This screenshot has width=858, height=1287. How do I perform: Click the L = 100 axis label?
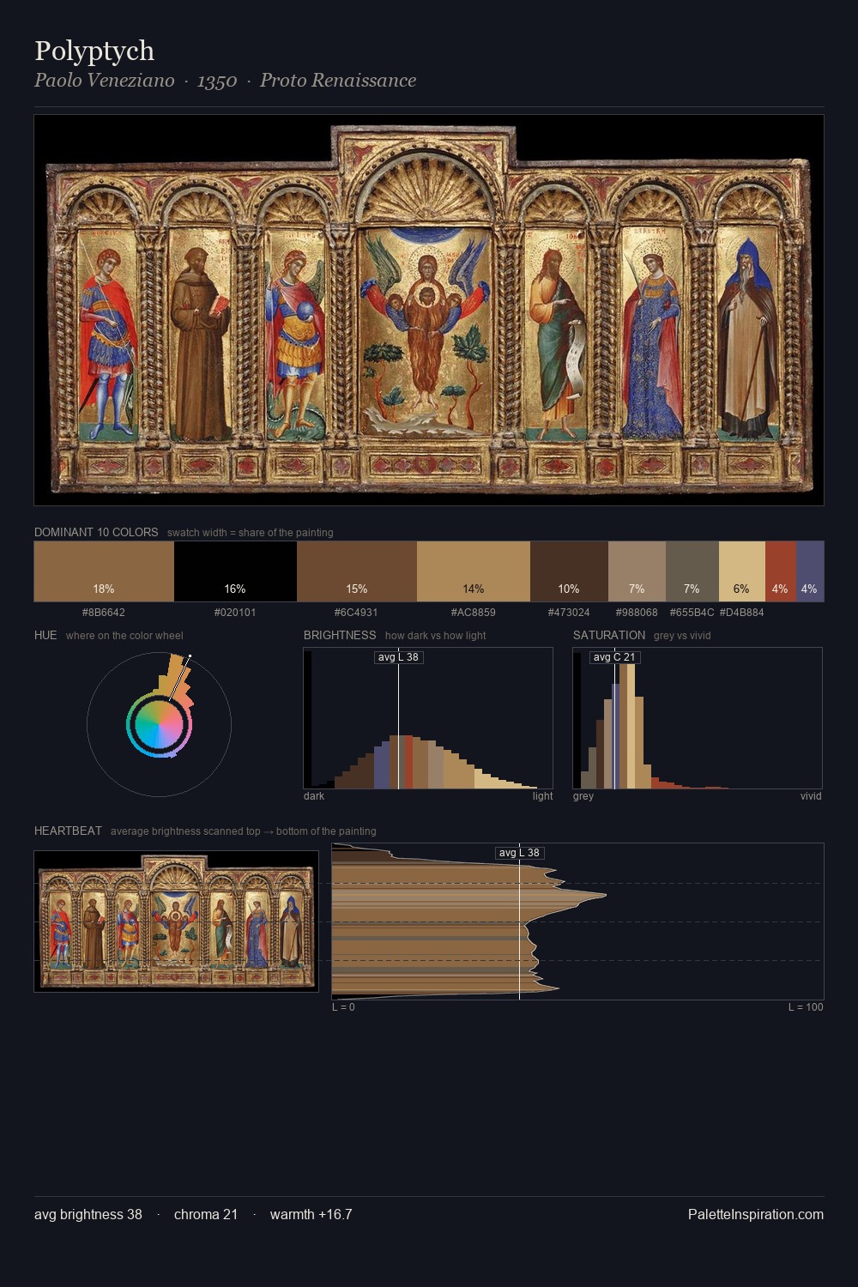click(806, 1007)
